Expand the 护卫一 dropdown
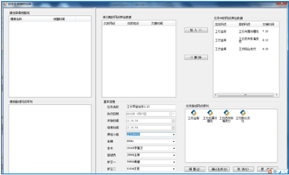 point(173,162)
